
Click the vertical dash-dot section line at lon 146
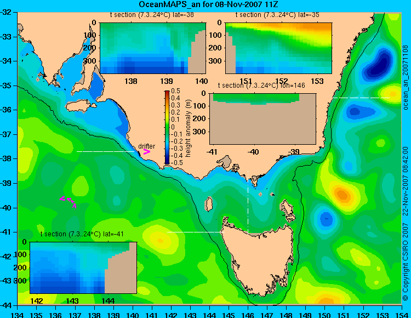click(x=248, y=202)
